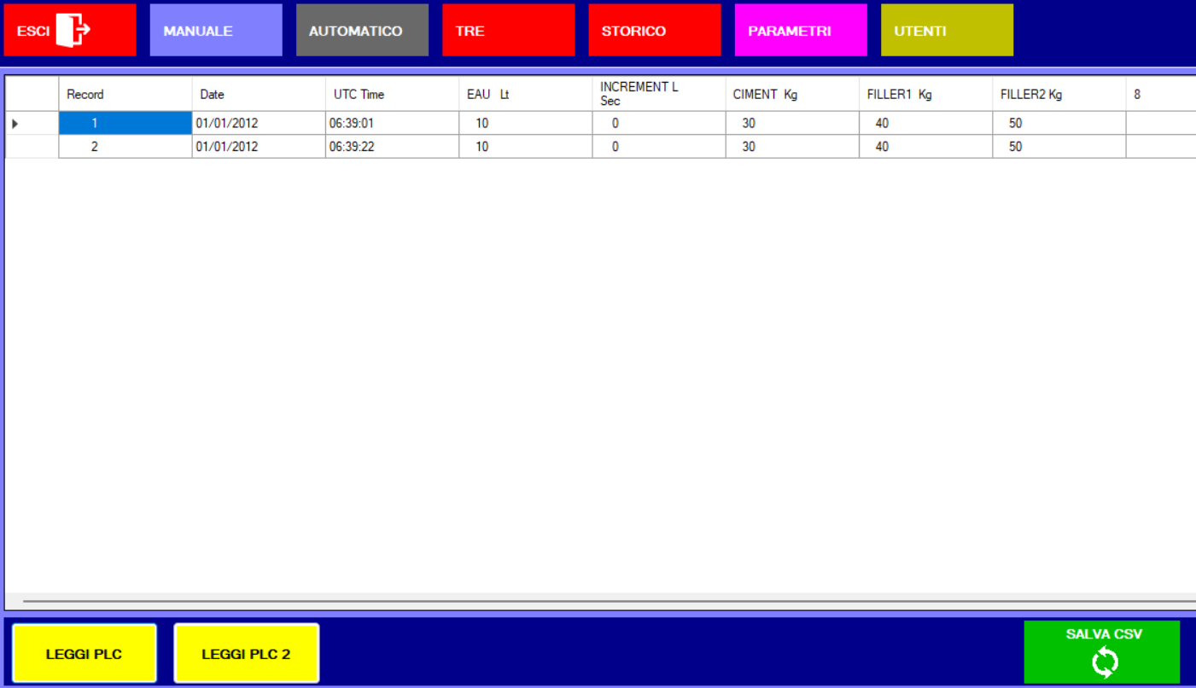Select the CIMENT value 30 in record 1

(792, 123)
